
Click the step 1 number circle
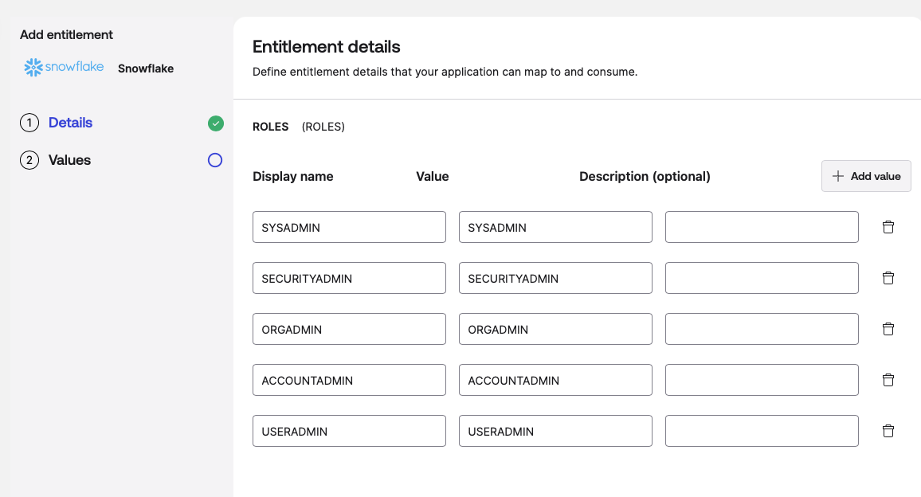tap(29, 123)
